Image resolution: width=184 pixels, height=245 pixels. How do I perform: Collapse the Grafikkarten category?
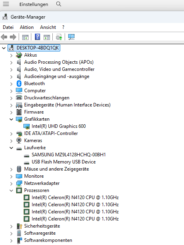(x=11, y=120)
